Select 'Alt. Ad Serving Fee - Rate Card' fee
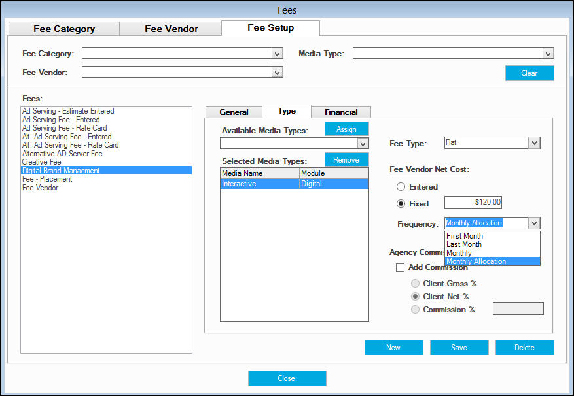The height and width of the screenshot is (396, 574). tap(106, 145)
